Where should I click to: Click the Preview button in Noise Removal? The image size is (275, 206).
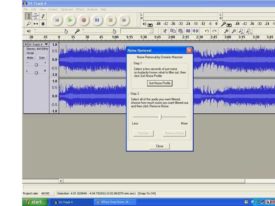143,133
